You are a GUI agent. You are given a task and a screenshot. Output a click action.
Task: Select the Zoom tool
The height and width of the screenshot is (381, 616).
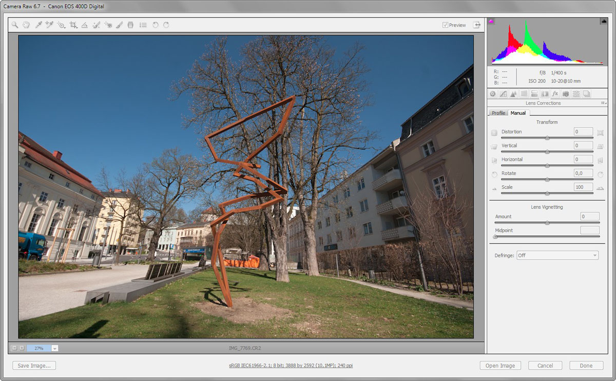(x=15, y=25)
